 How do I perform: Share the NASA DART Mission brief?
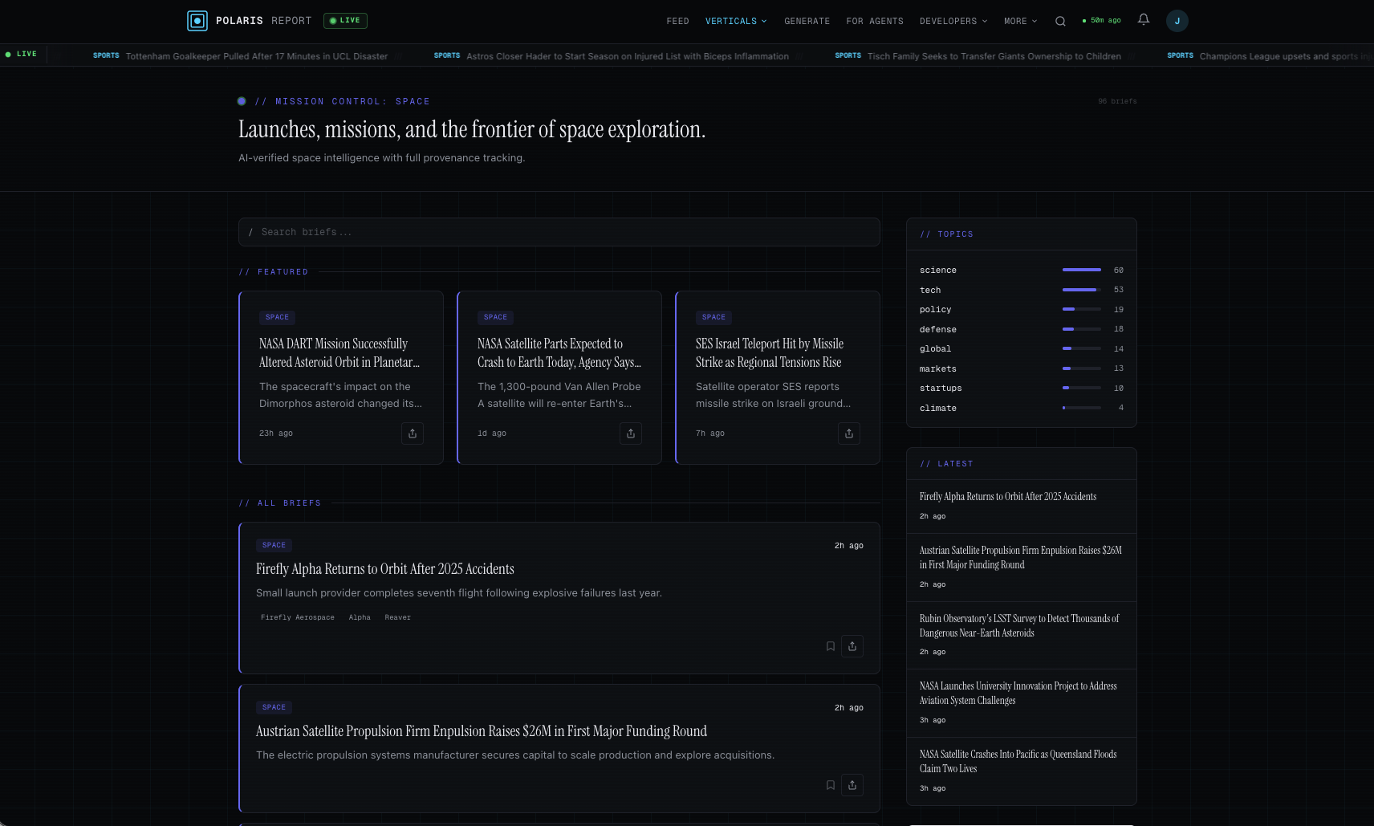click(x=413, y=433)
